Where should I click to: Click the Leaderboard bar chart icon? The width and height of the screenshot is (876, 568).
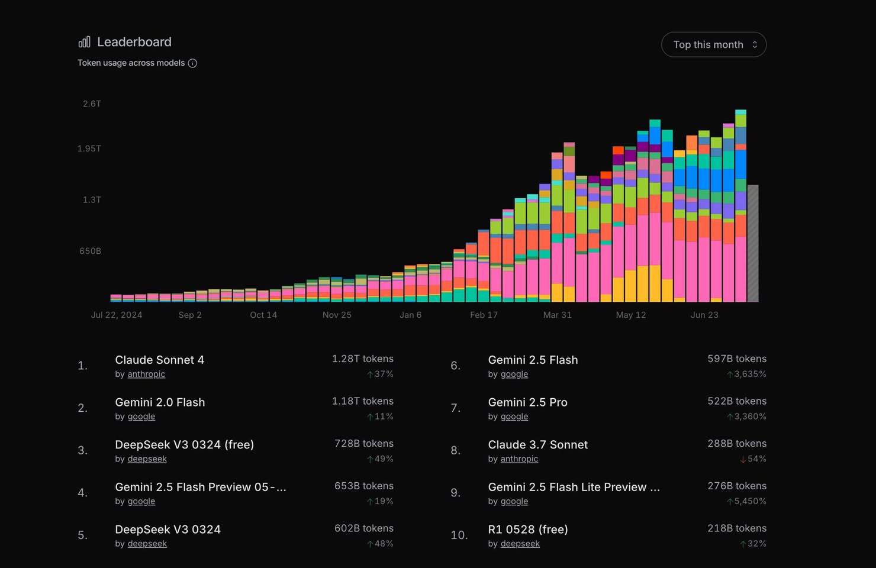pos(84,42)
